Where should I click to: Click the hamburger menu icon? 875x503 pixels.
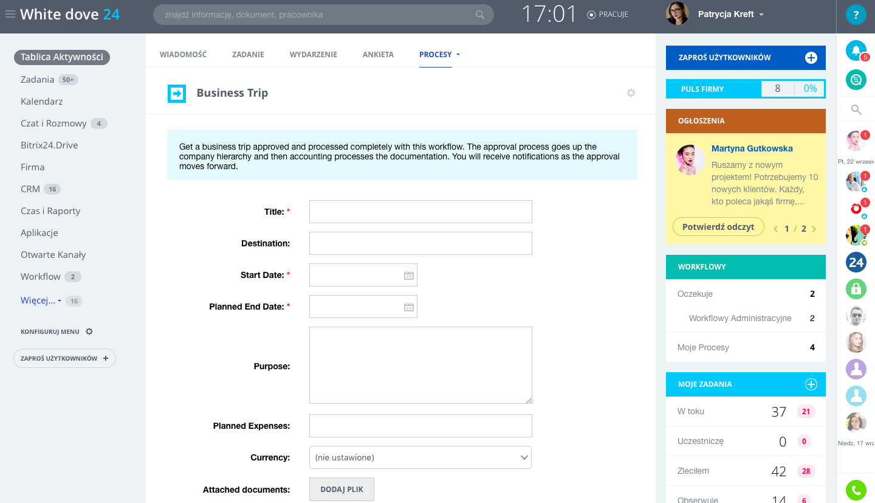click(x=10, y=15)
